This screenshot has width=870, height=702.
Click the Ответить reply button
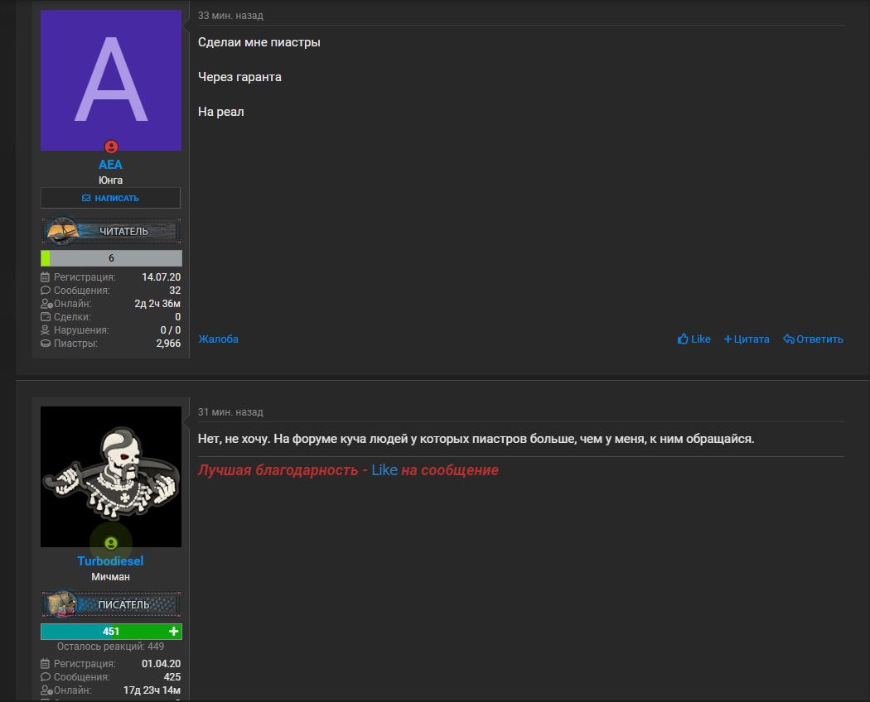point(813,339)
